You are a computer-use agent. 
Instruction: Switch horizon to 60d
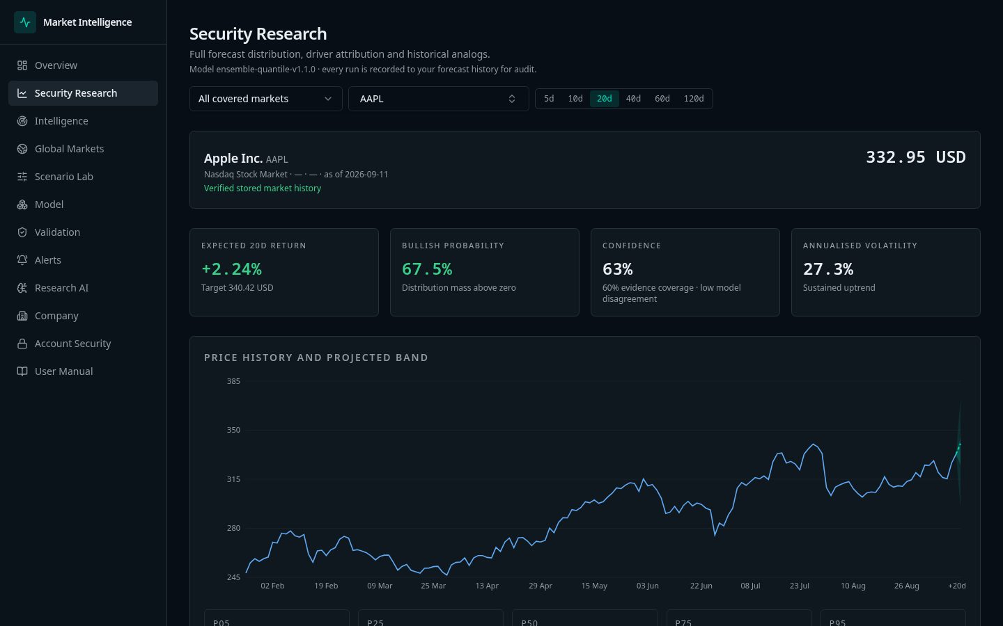click(662, 99)
